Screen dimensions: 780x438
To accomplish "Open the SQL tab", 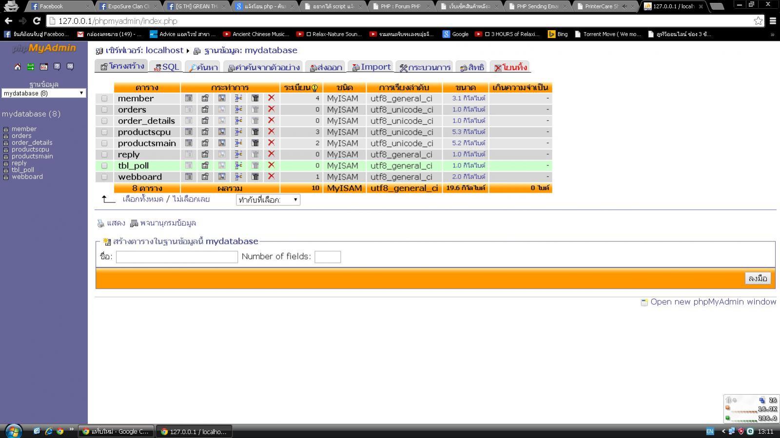I will point(167,67).
